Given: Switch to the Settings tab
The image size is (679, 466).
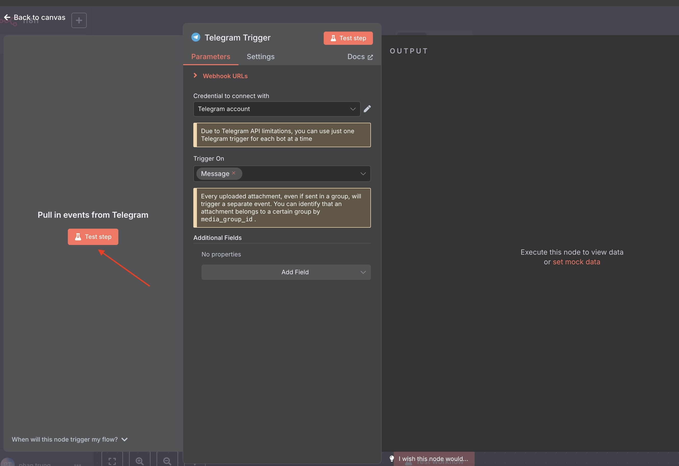Looking at the screenshot, I should 260,57.
